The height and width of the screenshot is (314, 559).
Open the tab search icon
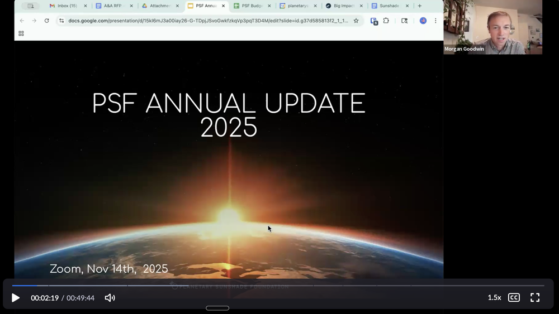[404, 21]
